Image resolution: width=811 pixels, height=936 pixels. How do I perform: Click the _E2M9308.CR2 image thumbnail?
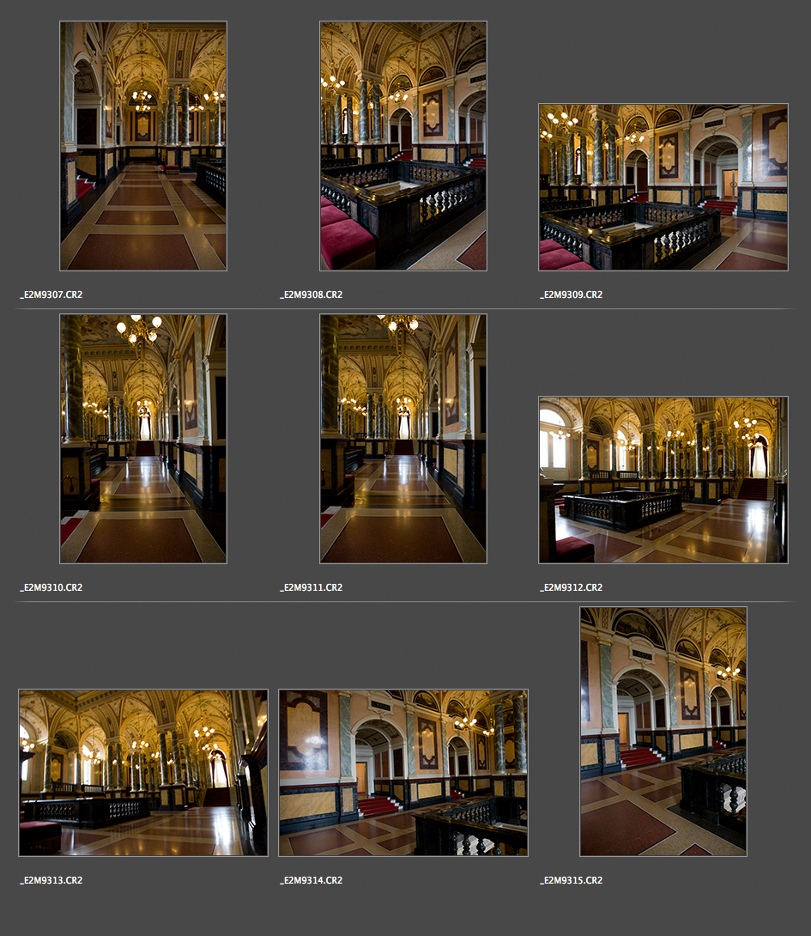(x=403, y=146)
